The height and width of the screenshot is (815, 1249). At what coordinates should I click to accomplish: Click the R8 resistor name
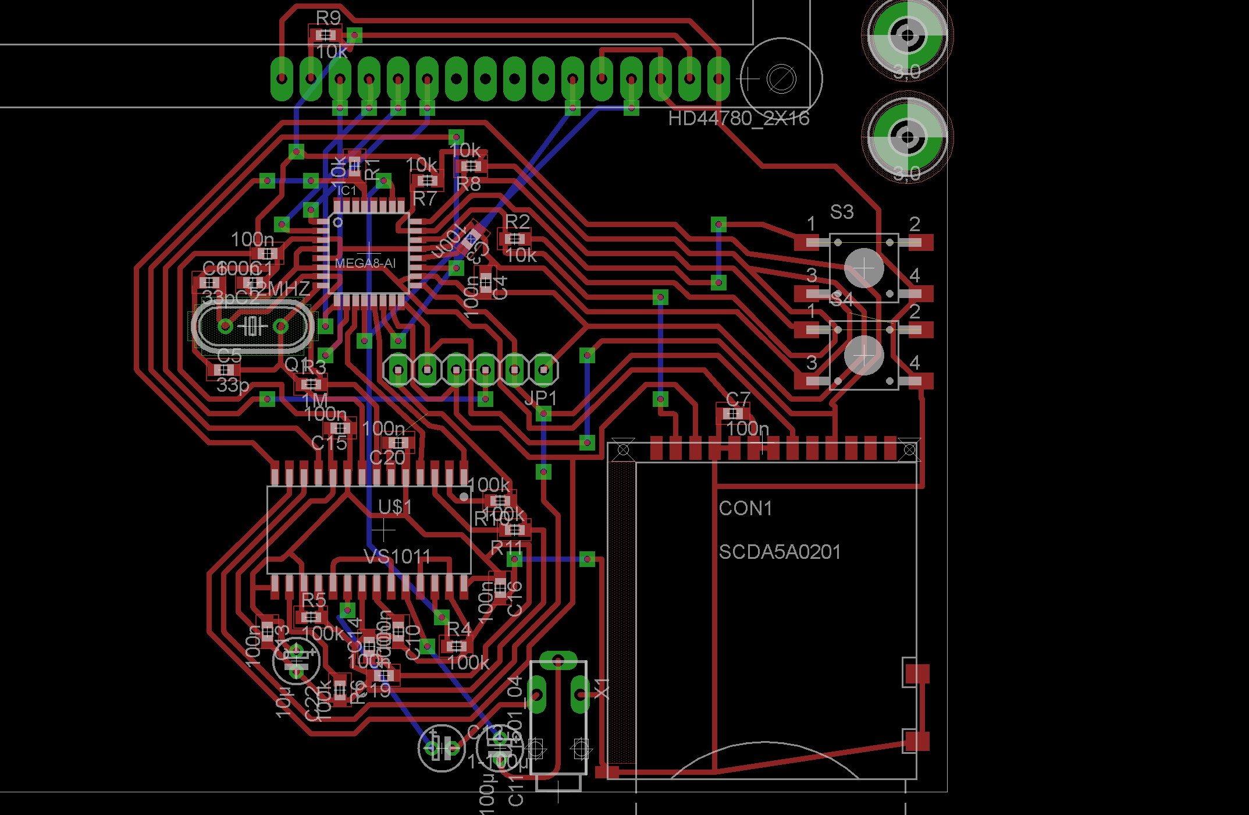(468, 184)
